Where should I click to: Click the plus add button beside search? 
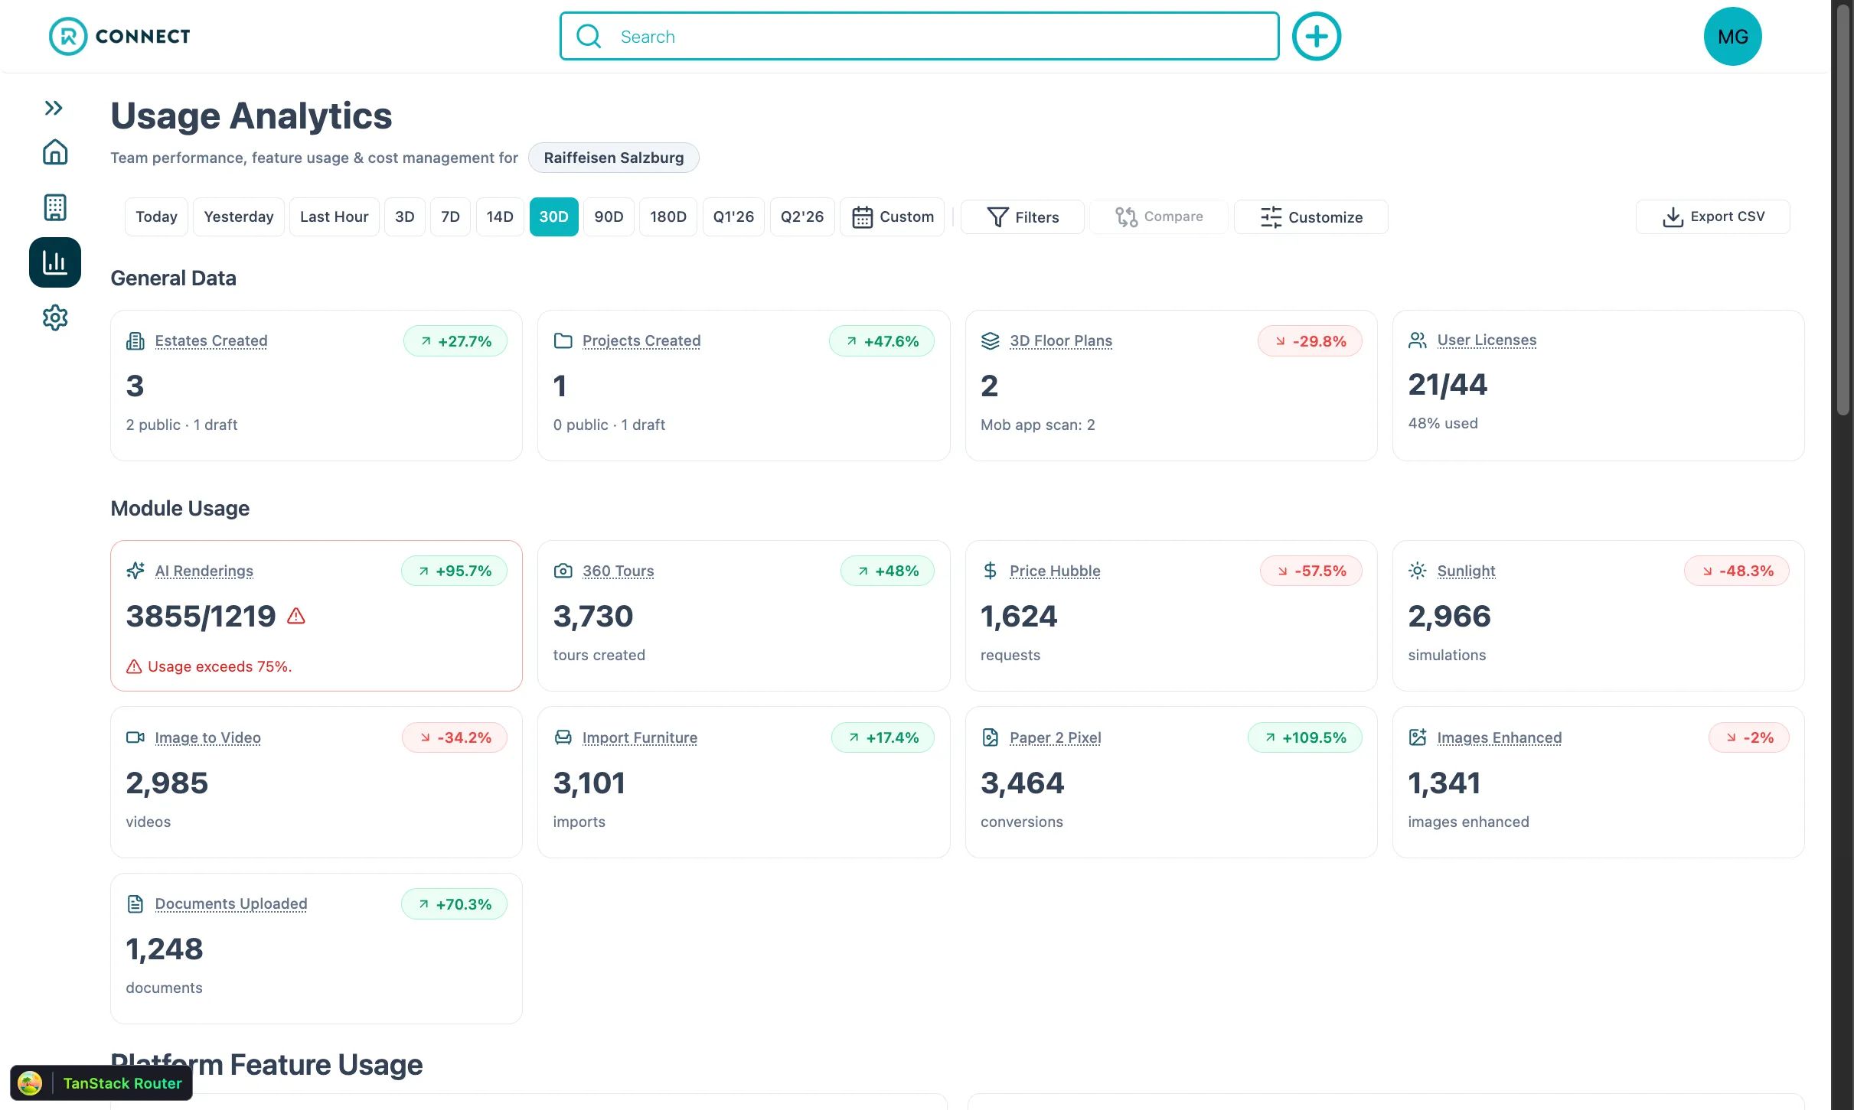pos(1317,36)
